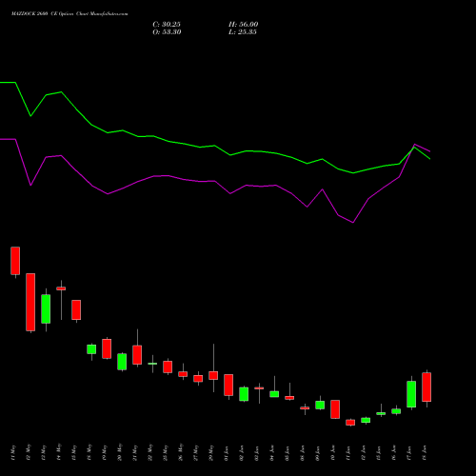Viewport: 476px width, 476px height.
Task: Select the last red candlestick for 18 Jun
Action: (x=426, y=387)
